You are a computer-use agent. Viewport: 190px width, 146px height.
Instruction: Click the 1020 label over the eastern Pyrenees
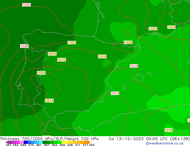[x=128, y=42]
